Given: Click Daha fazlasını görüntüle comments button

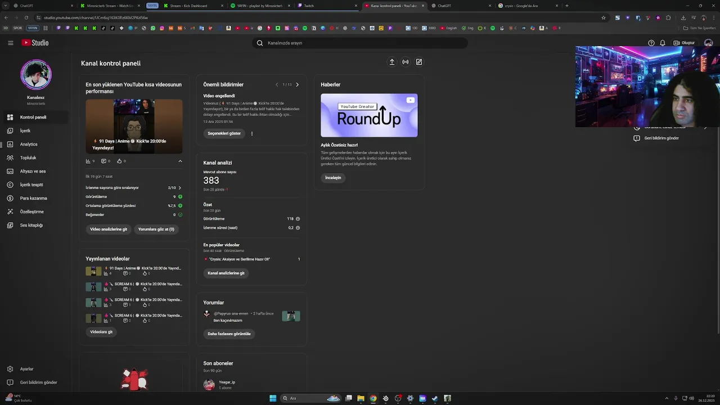Looking at the screenshot, I should click(x=229, y=334).
